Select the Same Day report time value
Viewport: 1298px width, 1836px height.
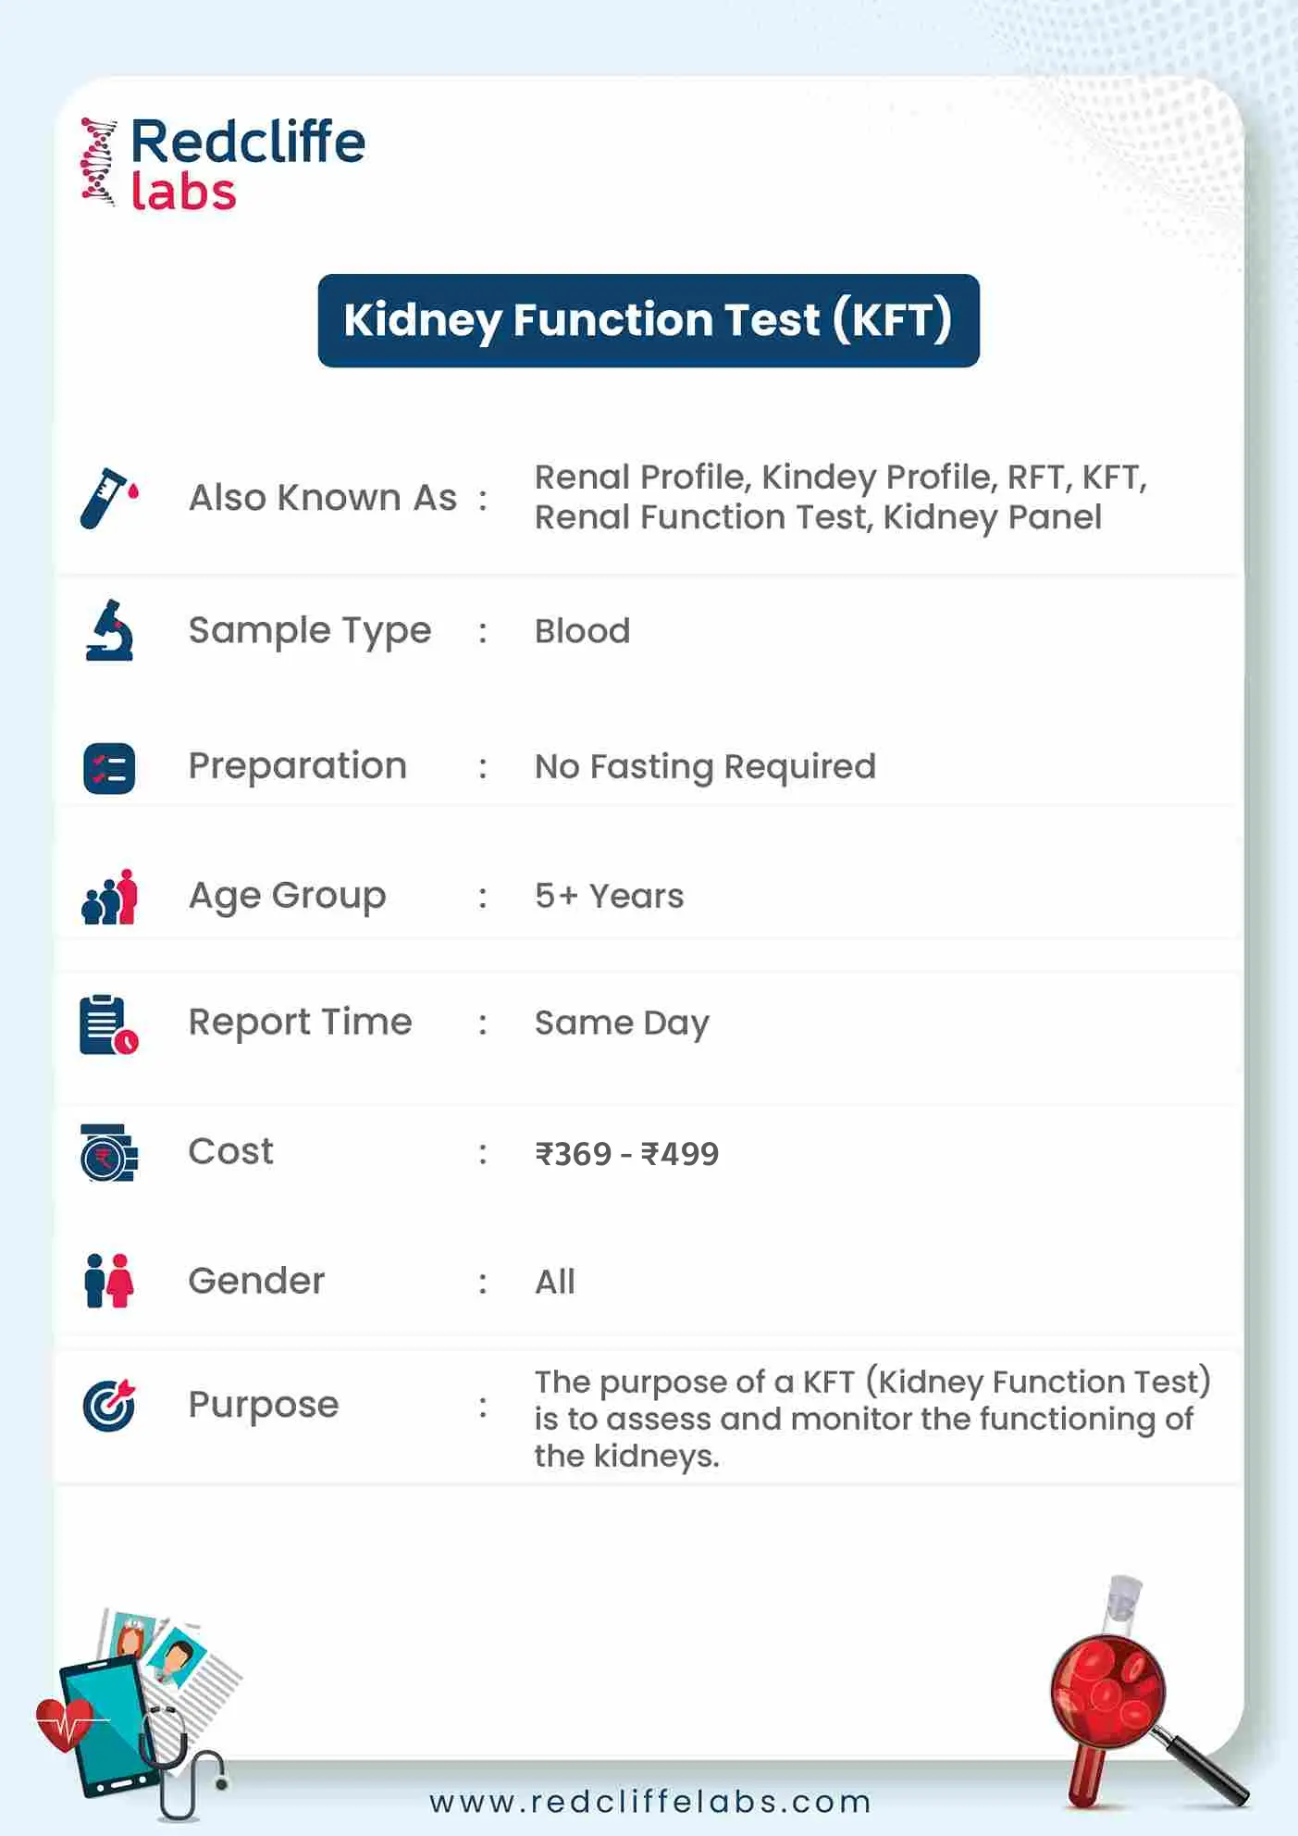coord(622,1023)
